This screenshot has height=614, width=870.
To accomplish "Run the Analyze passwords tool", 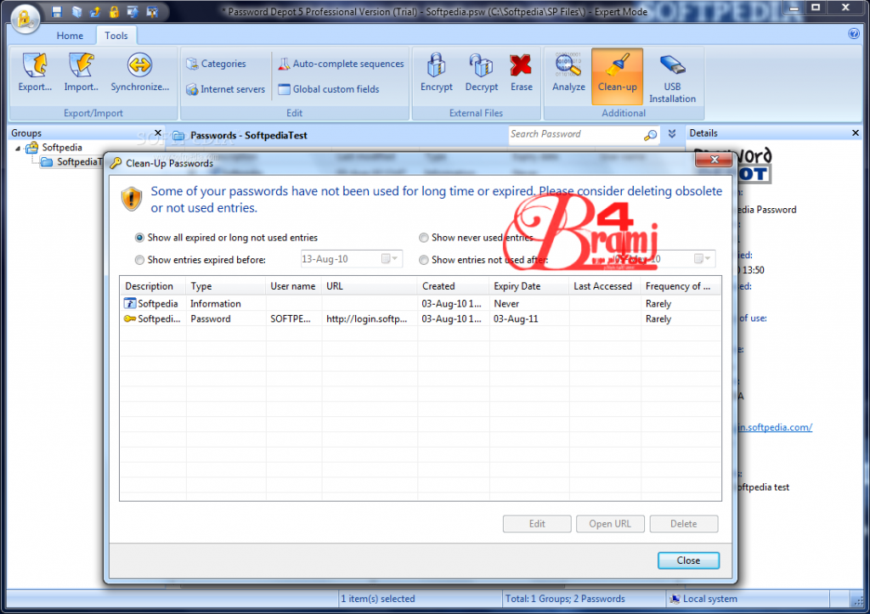I will (x=568, y=72).
